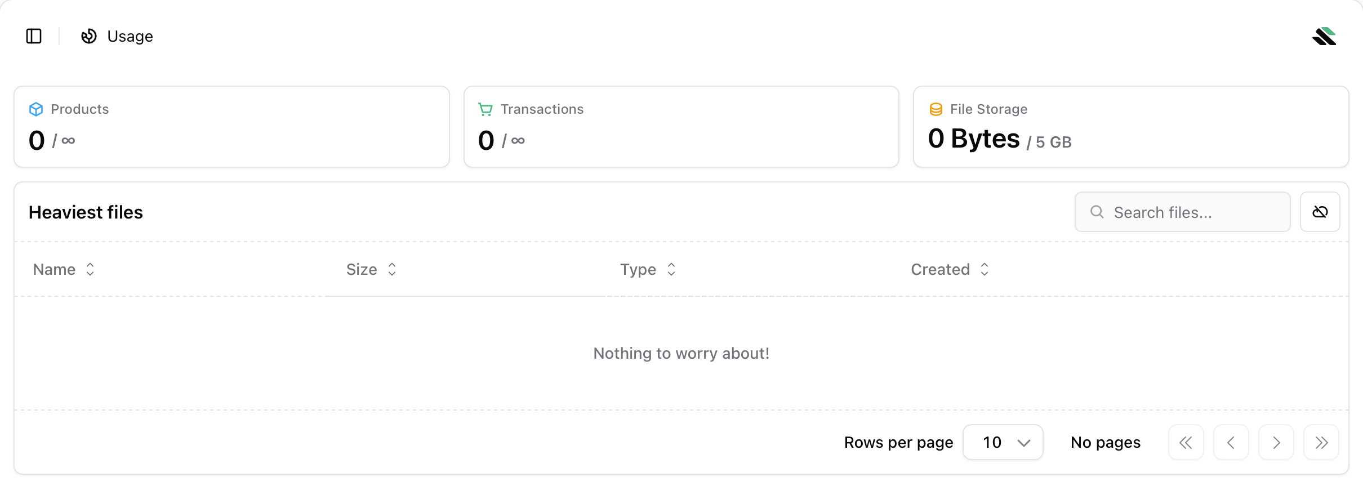Click the search magnifier icon in files search
Screen dimensions: 1363x499
(x=1097, y=212)
